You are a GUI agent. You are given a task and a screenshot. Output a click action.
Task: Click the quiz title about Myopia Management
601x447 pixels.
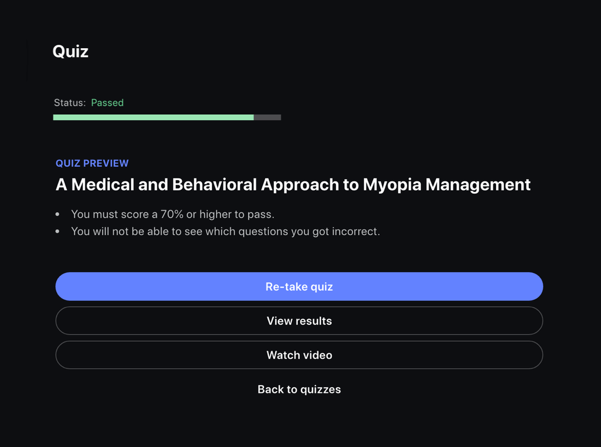pos(293,185)
